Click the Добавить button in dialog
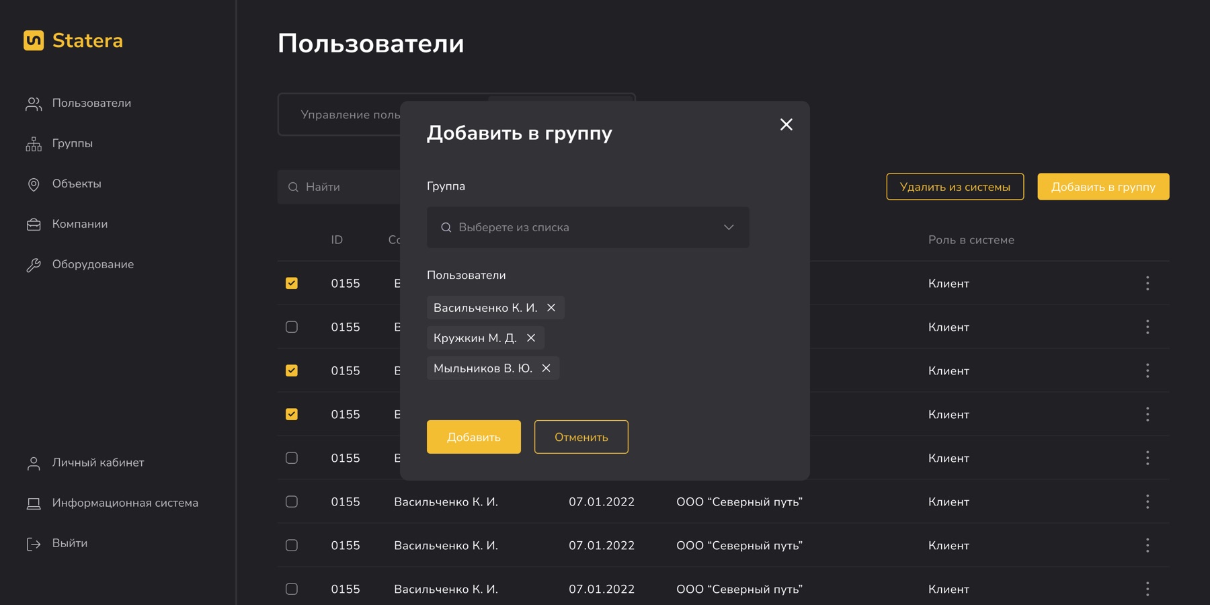The image size is (1210, 605). point(474,437)
